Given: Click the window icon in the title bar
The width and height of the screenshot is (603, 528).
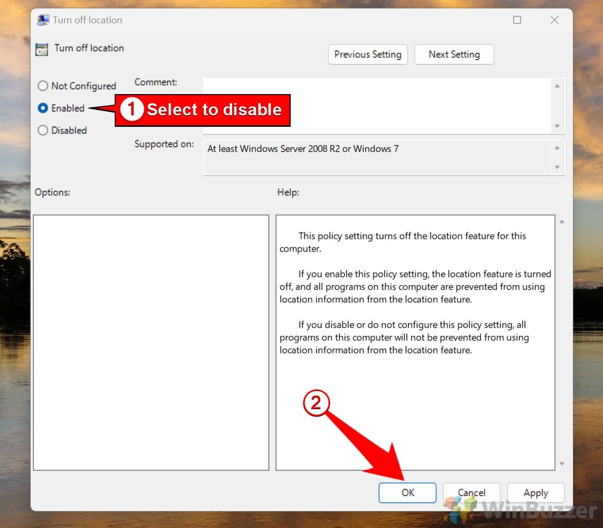Looking at the screenshot, I should click(43, 20).
